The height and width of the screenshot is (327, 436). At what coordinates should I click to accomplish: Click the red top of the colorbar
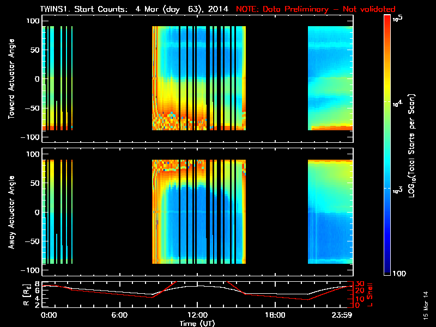(388, 19)
